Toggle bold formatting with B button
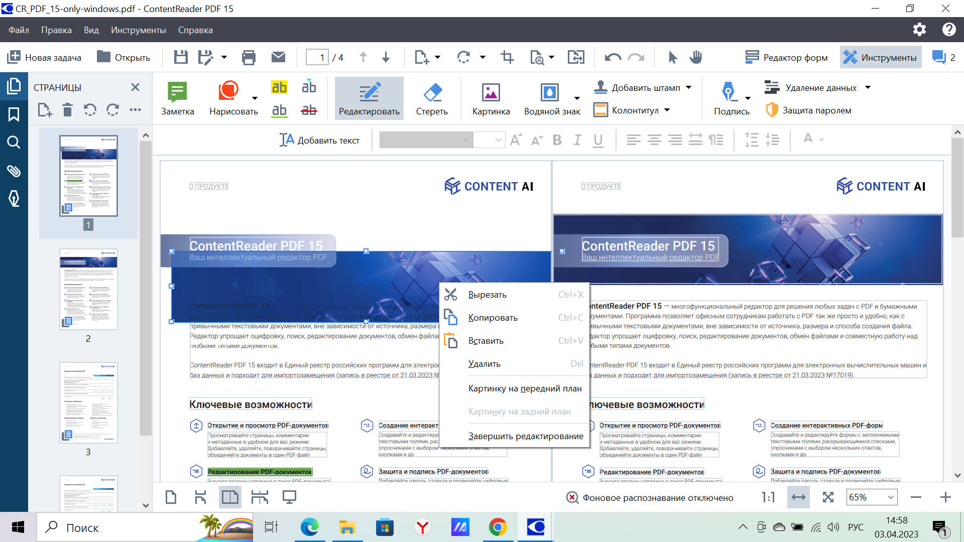The image size is (964, 542). (x=558, y=140)
